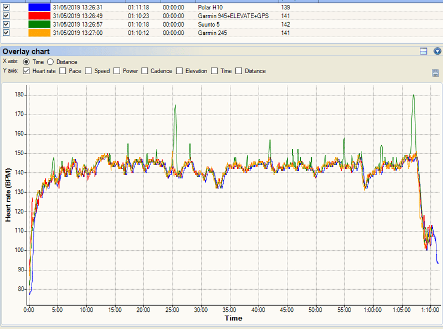The image size is (443, 329).
Task: Click the blue color swatch for Polar H10
Action: [39, 8]
